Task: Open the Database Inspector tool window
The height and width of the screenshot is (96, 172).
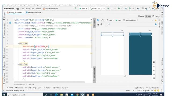Action: (x=60, y=88)
